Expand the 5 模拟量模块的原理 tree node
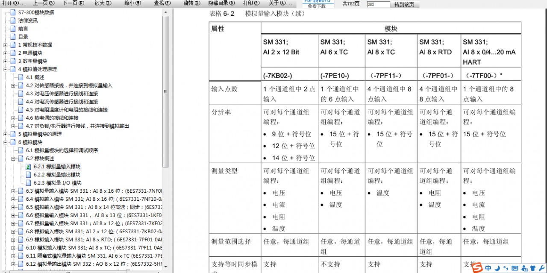 pyautogui.click(x=6, y=134)
